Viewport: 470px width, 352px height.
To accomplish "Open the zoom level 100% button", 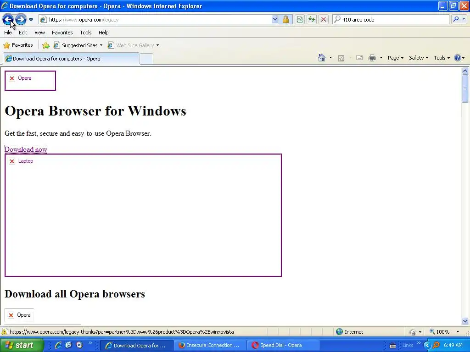I will [x=439, y=332].
